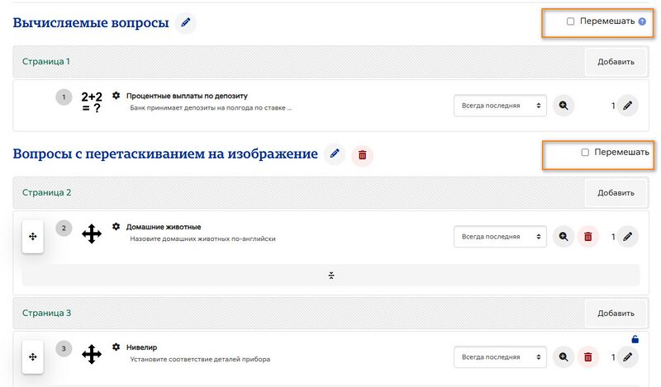Image resolution: width=661 pixels, height=387 pixels.
Task: Open 'Всегда последняя' dropdown for 'Нивелир'
Action: [501, 357]
